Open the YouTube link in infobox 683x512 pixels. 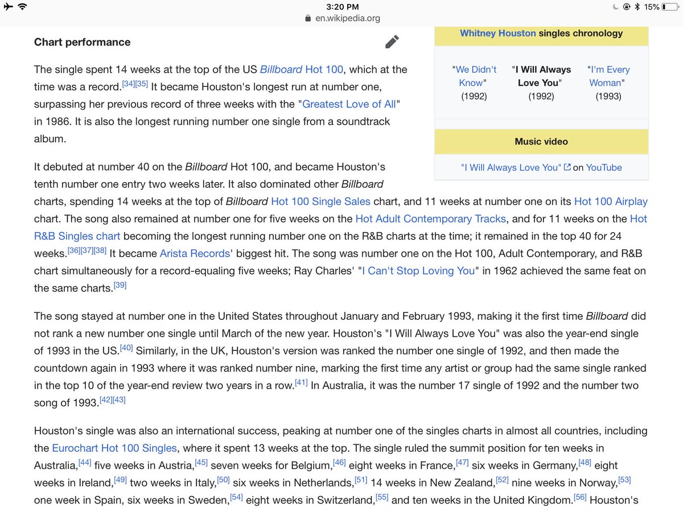point(604,167)
